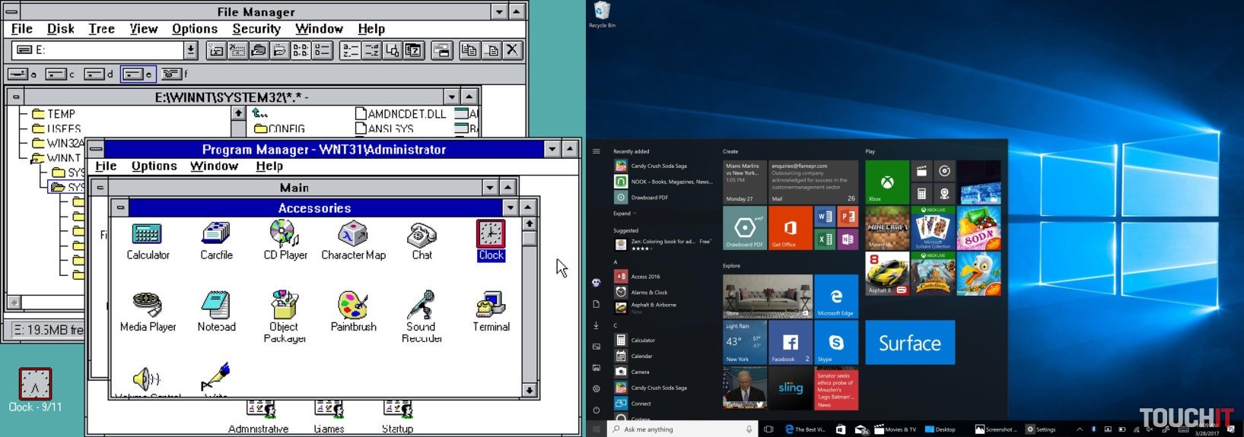Click the Expand chevron under Recently added
Viewport: 1244px width, 437px height.
pos(625,214)
